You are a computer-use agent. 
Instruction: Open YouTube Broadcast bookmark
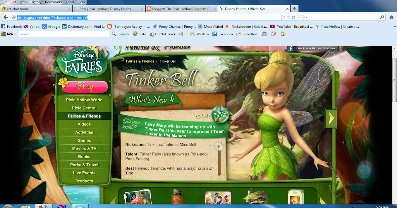(292, 26)
